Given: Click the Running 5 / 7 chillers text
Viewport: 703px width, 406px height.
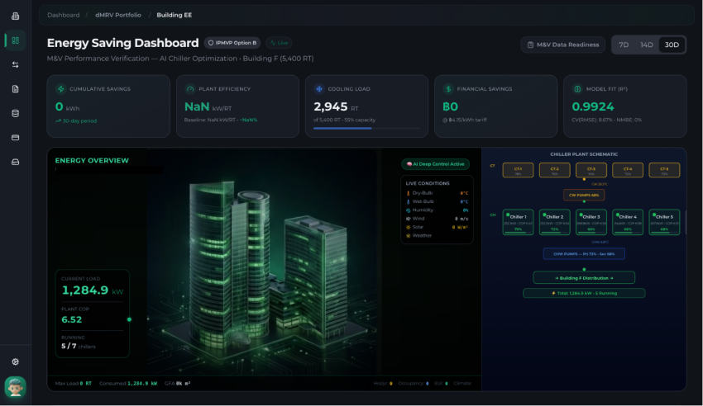Looking at the screenshot, I should 79,346.
